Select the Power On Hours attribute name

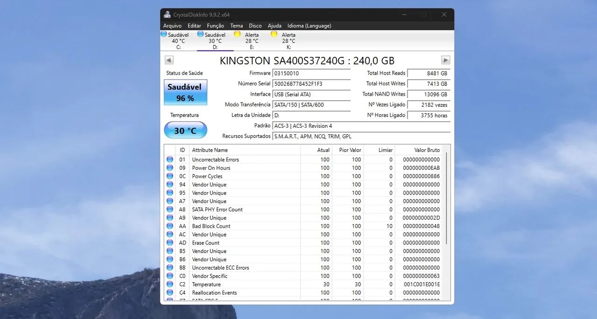tap(211, 168)
